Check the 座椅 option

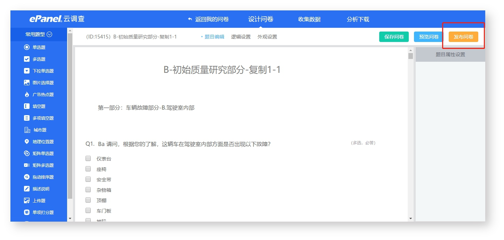tap(88, 169)
